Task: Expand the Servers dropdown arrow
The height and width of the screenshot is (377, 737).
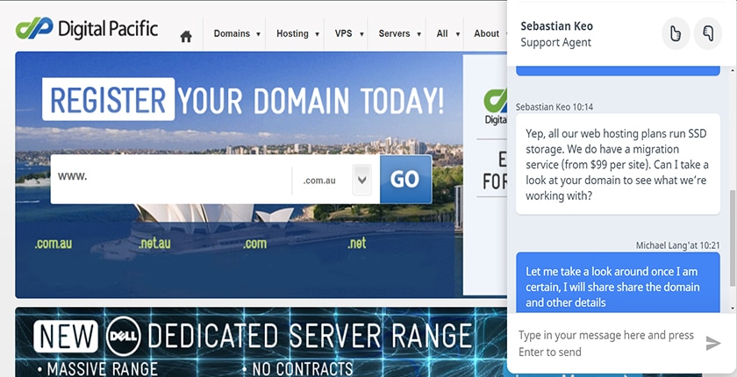Action: click(x=419, y=34)
